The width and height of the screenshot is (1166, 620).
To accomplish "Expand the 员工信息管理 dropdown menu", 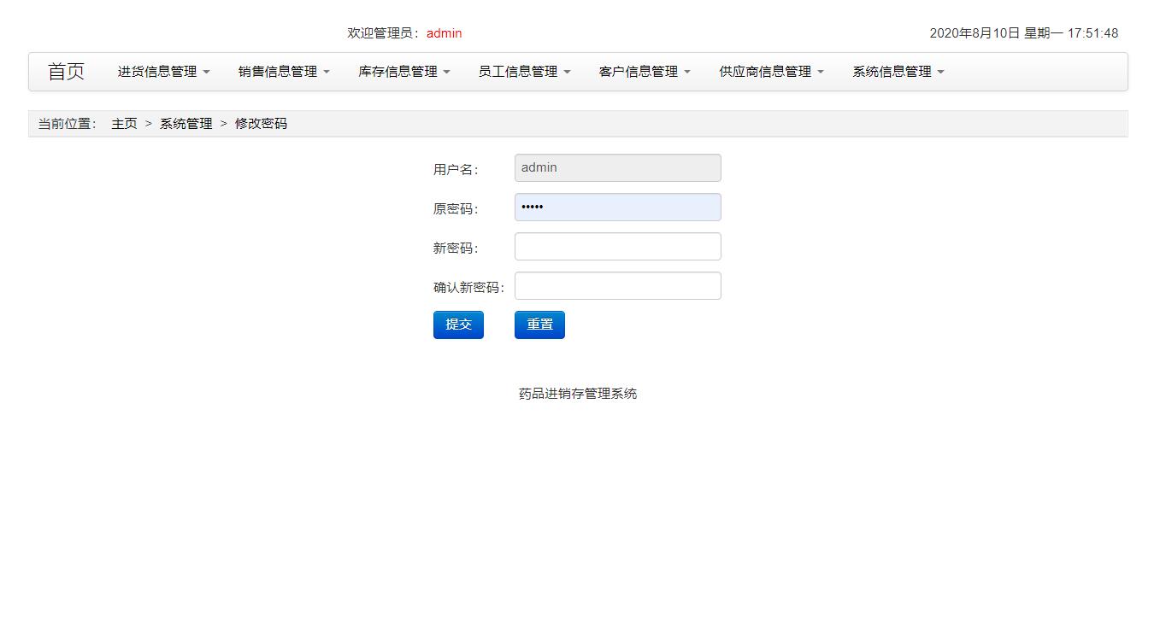I will point(522,72).
